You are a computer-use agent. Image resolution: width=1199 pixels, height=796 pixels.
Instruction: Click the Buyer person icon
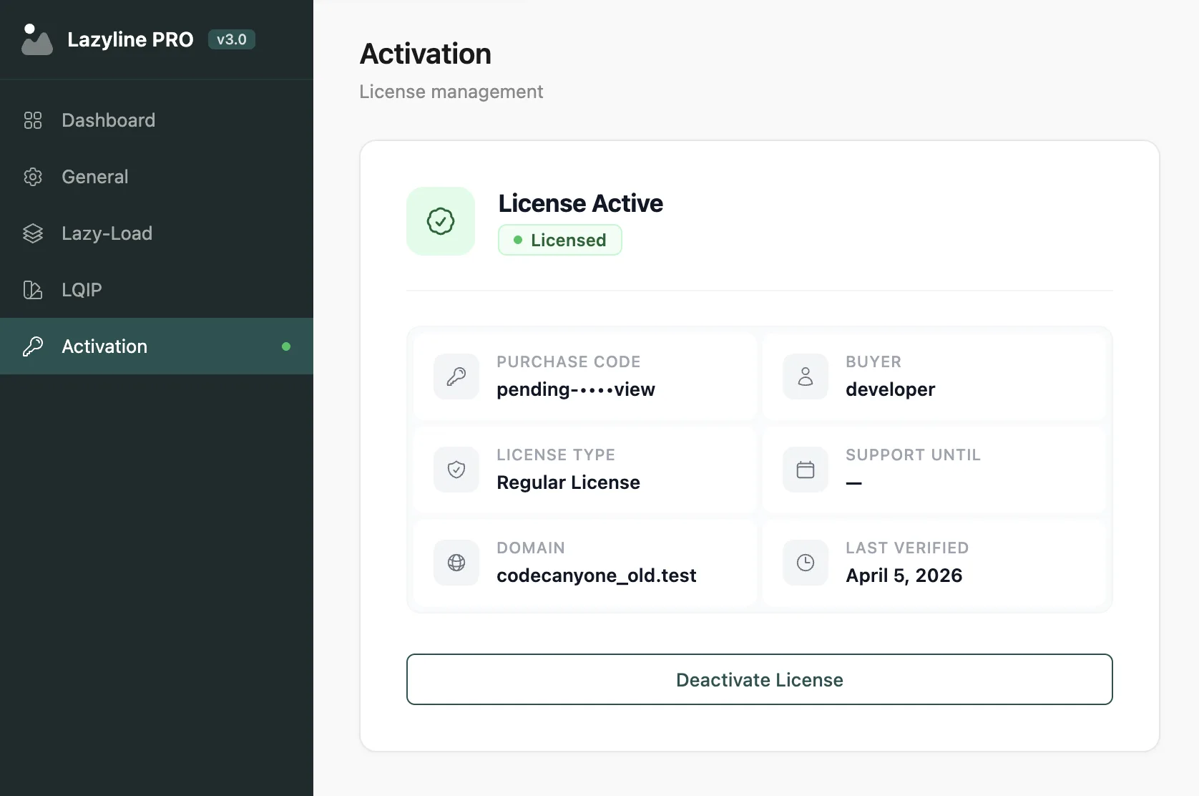[x=806, y=377]
